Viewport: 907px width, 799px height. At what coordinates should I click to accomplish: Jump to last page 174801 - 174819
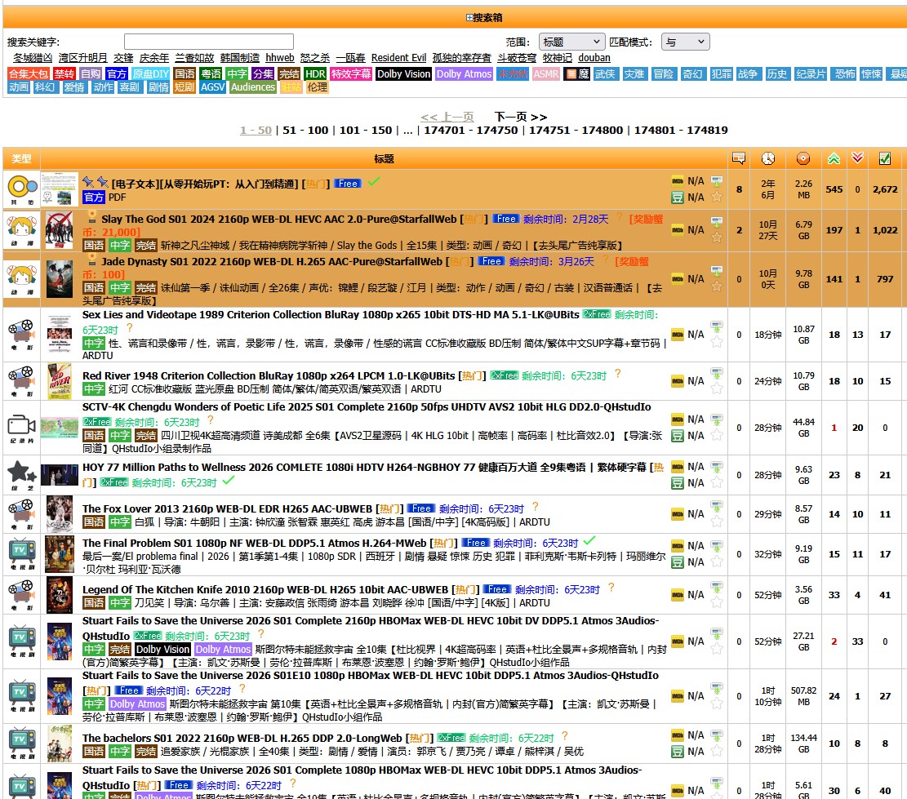(681, 131)
